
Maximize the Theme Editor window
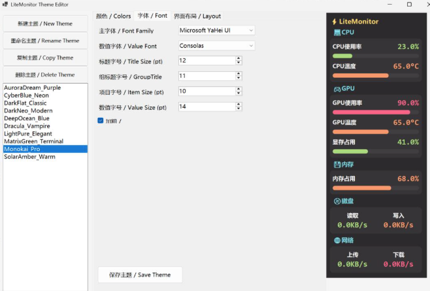coord(409,4)
